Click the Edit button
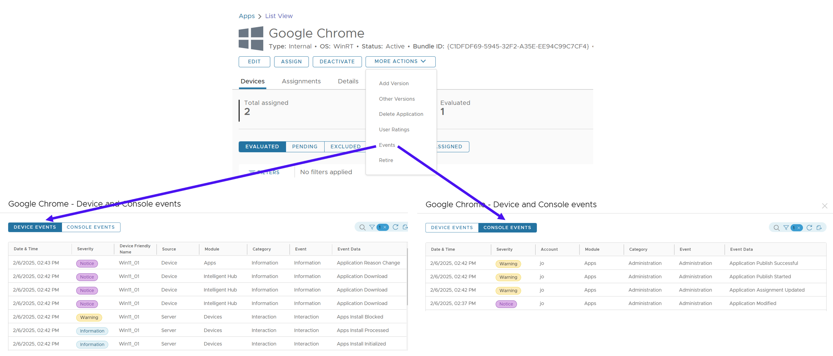833x356 pixels. pyautogui.click(x=254, y=62)
